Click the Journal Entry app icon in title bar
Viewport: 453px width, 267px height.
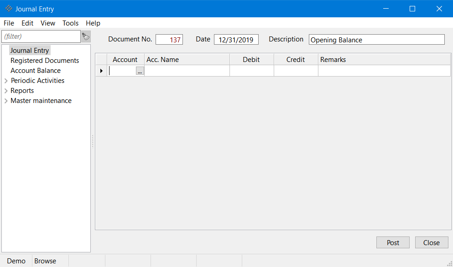[9, 9]
